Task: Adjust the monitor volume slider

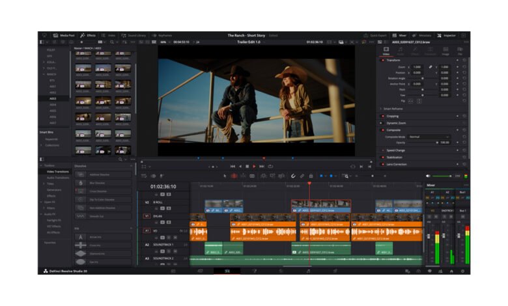Action: point(442,176)
